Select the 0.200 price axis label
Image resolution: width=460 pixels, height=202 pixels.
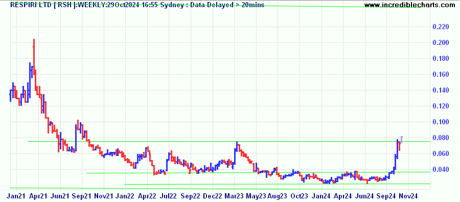point(441,43)
